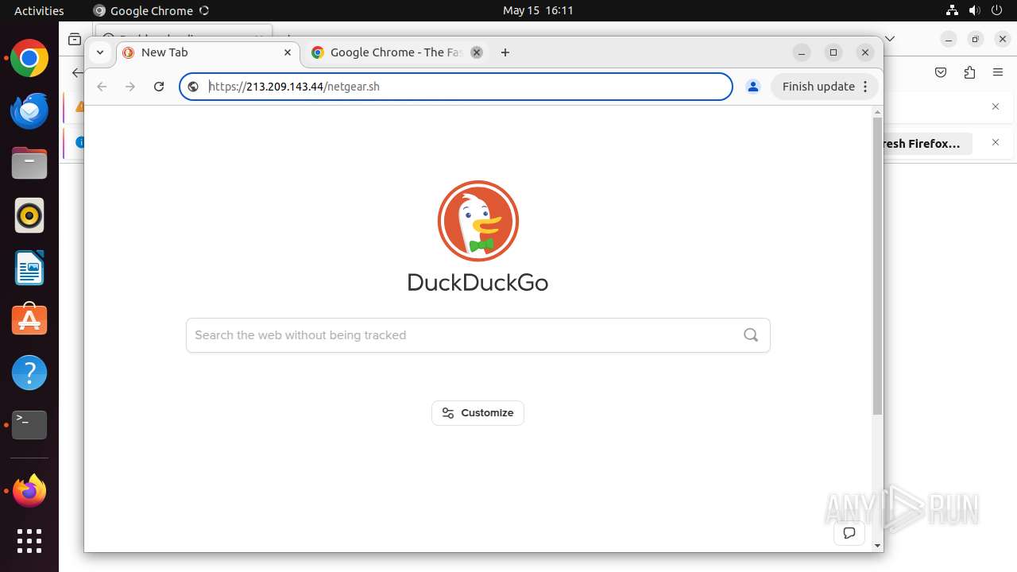Minimize the Chrome window

[802, 52]
